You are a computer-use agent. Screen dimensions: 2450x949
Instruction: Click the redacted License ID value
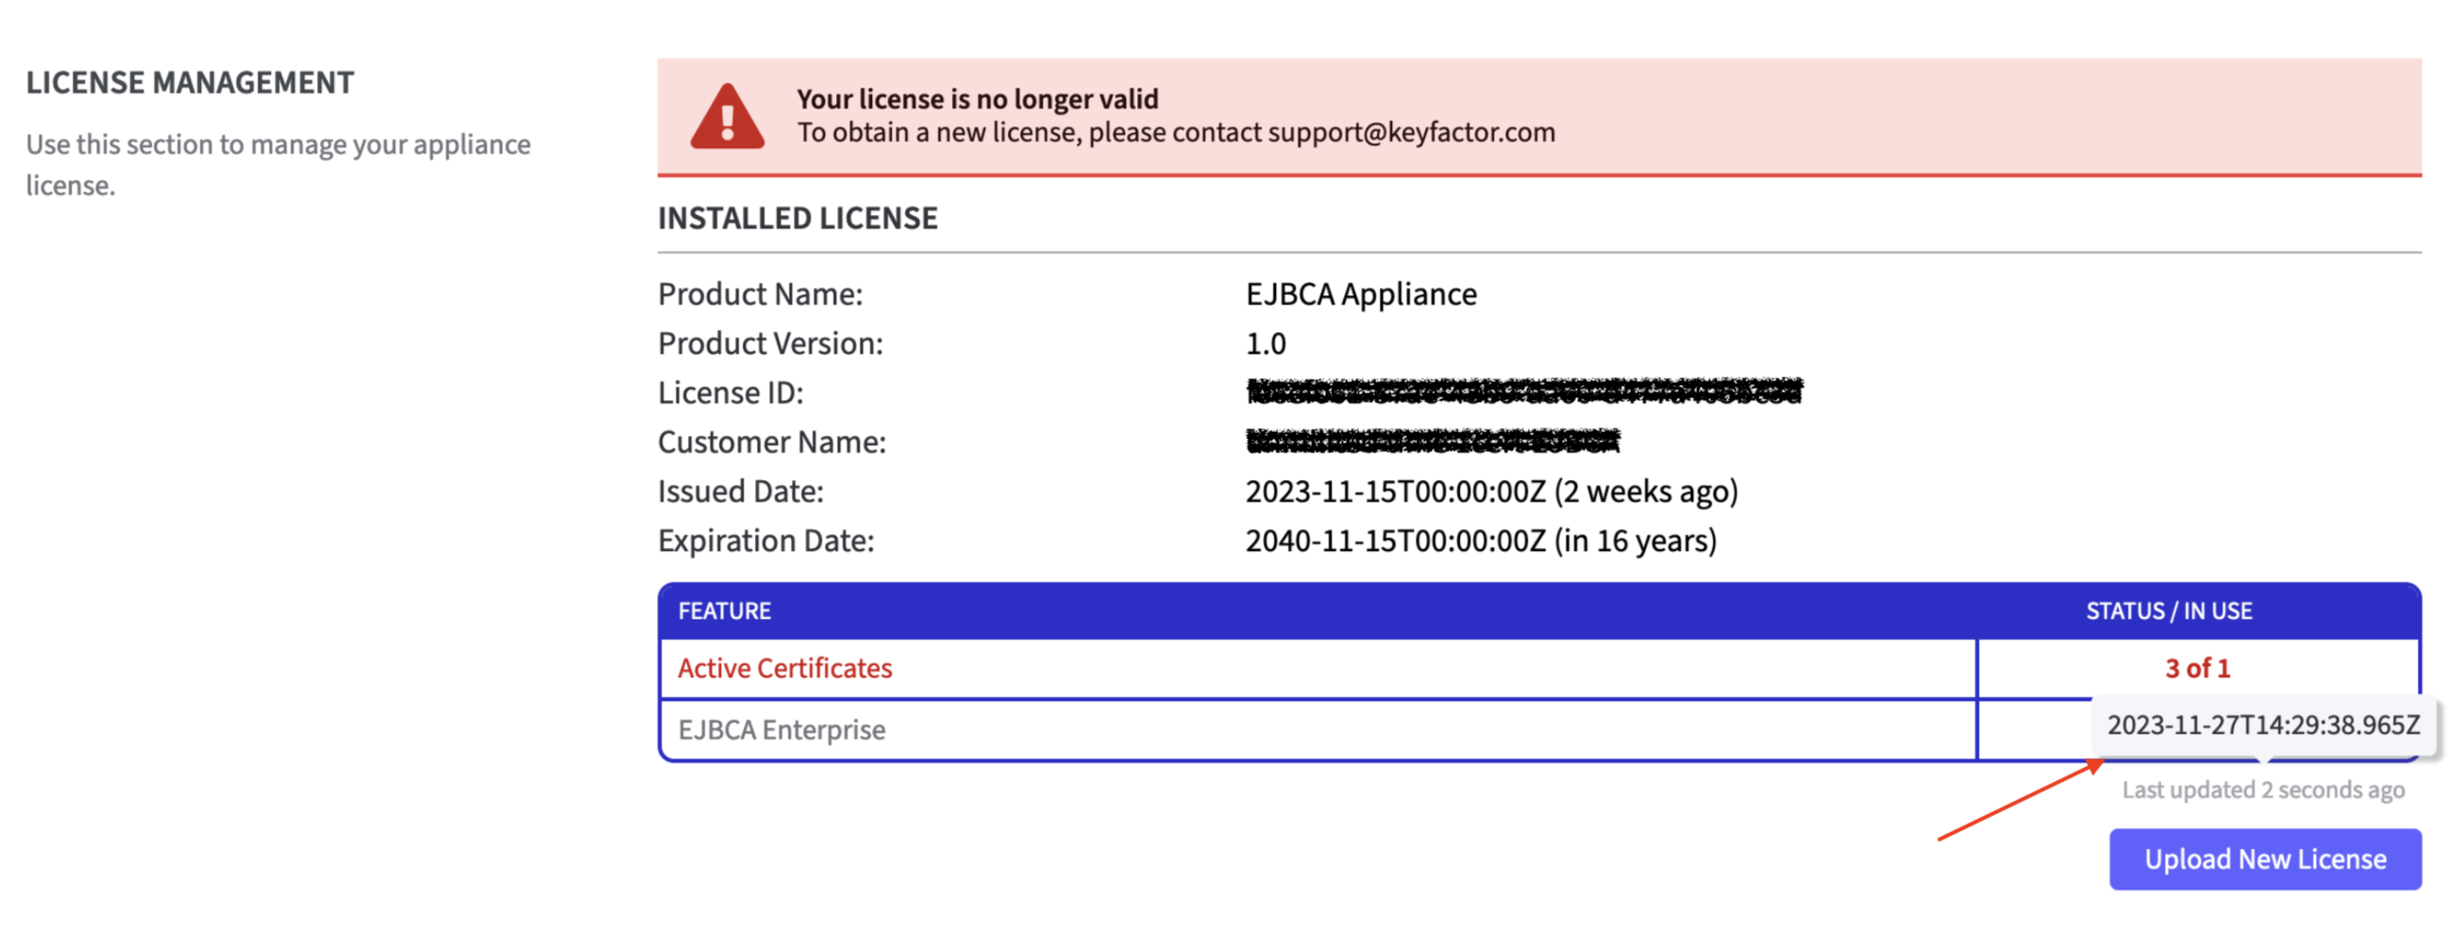point(1523,391)
